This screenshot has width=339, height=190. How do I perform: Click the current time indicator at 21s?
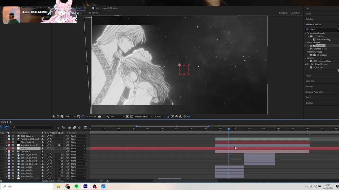(x=229, y=129)
